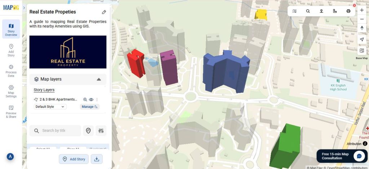This screenshot has height=169, width=369.
Task: Click the sort stories pin icon
Action: 88,131
